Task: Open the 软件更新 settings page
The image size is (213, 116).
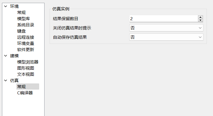Action: pos(26,49)
